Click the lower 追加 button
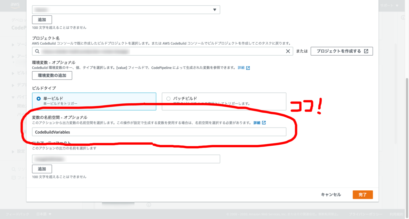 coord(42,169)
